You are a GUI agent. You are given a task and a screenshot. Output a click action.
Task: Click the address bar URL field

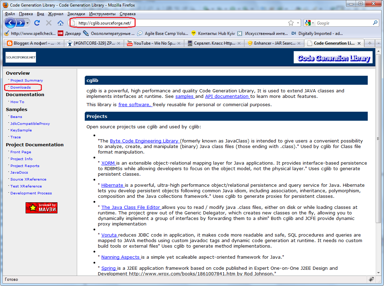[x=181, y=23]
